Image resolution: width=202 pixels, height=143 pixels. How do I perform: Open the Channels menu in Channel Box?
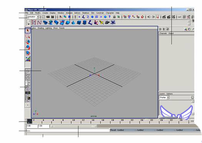point(163,33)
